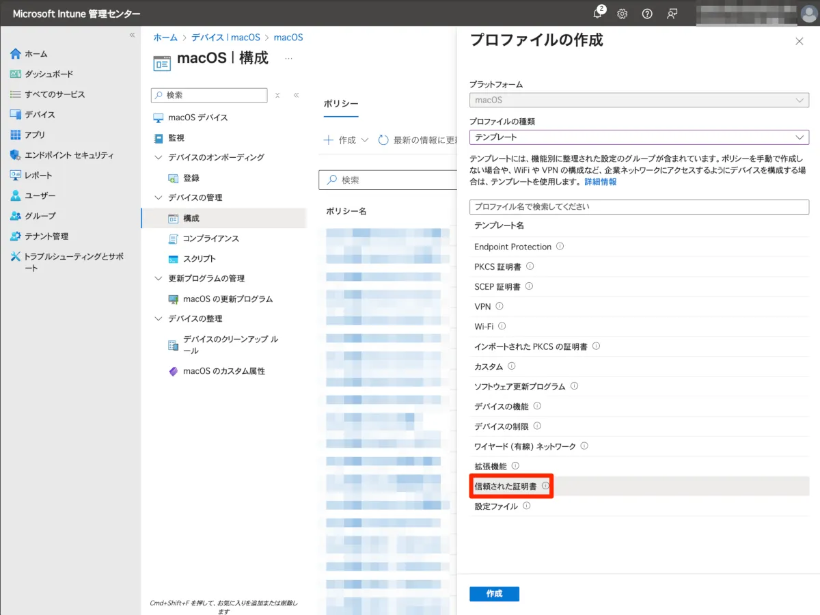
Task: Collapse the デバイスの管理 section
Action: click(159, 197)
